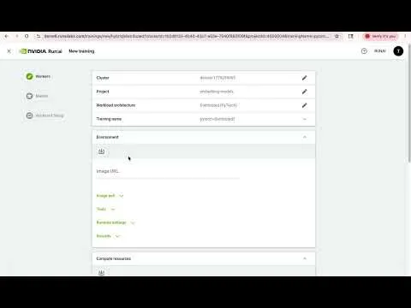Image resolution: width=411 pixels, height=308 pixels.
Task: Bookmark this page with the star icon
Action: tap(337, 36)
